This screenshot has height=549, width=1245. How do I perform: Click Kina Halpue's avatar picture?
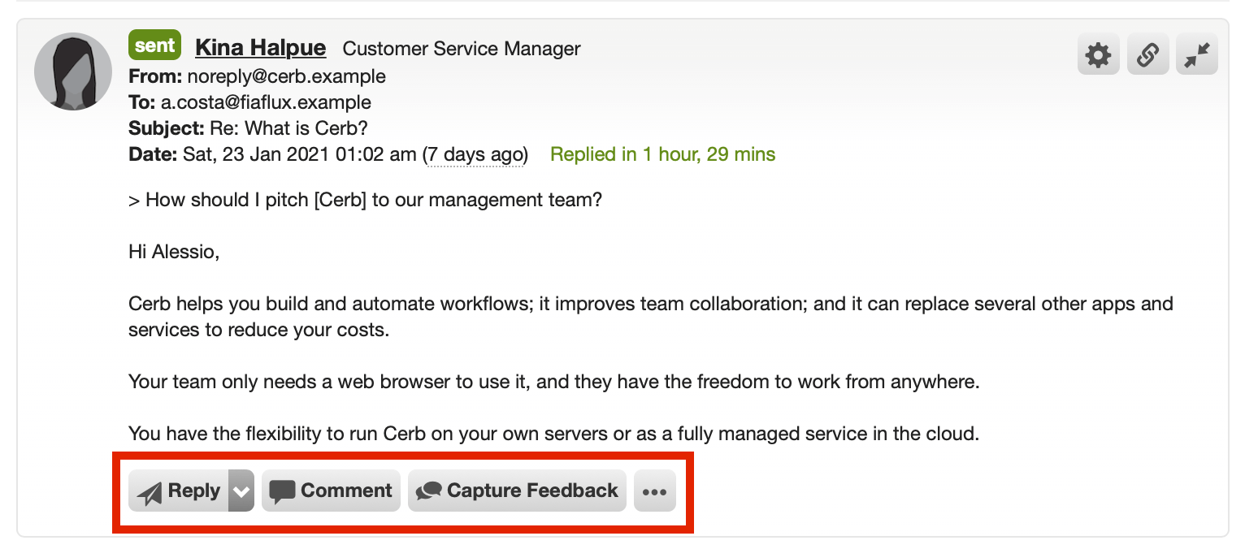tap(73, 71)
